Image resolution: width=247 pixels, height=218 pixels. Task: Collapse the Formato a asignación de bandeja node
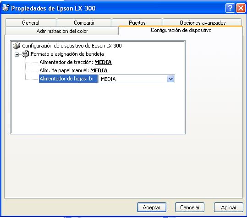point(16,54)
